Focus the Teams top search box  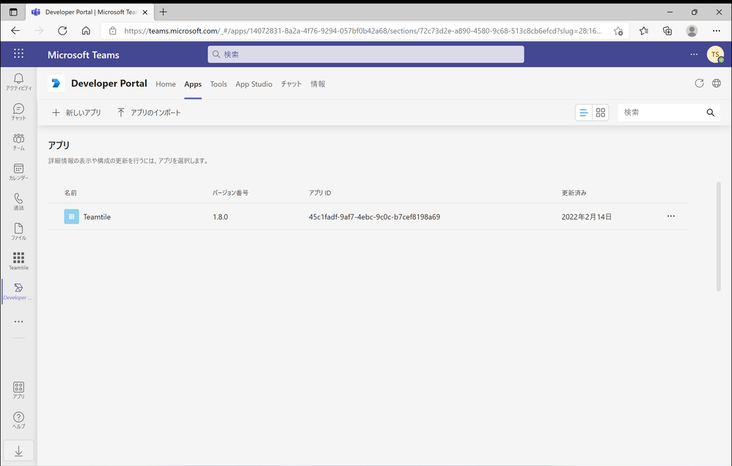point(365,54)
